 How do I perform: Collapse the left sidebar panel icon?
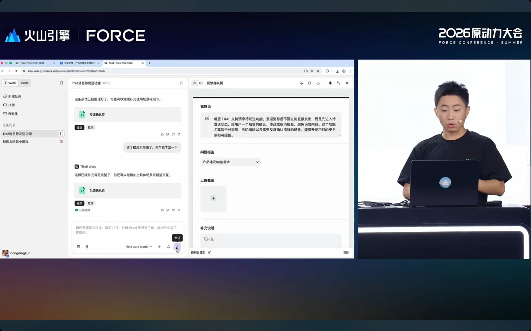(x=61, y=83)
